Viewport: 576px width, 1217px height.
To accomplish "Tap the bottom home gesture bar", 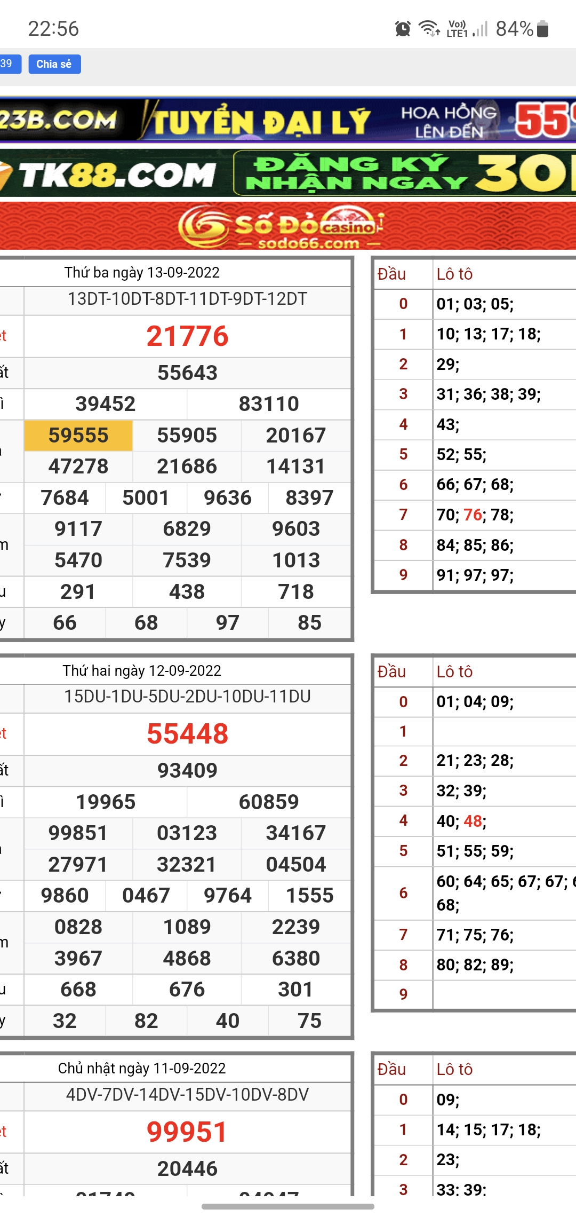I will point(288,1206).
